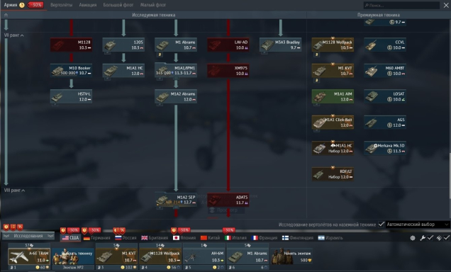Click the Исследования button
Screen dimensions: 451x272
click(x=28, y=236)
